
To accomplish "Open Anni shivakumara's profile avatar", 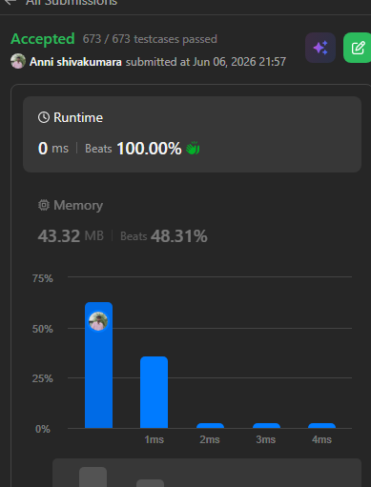I will coord(18,61).
